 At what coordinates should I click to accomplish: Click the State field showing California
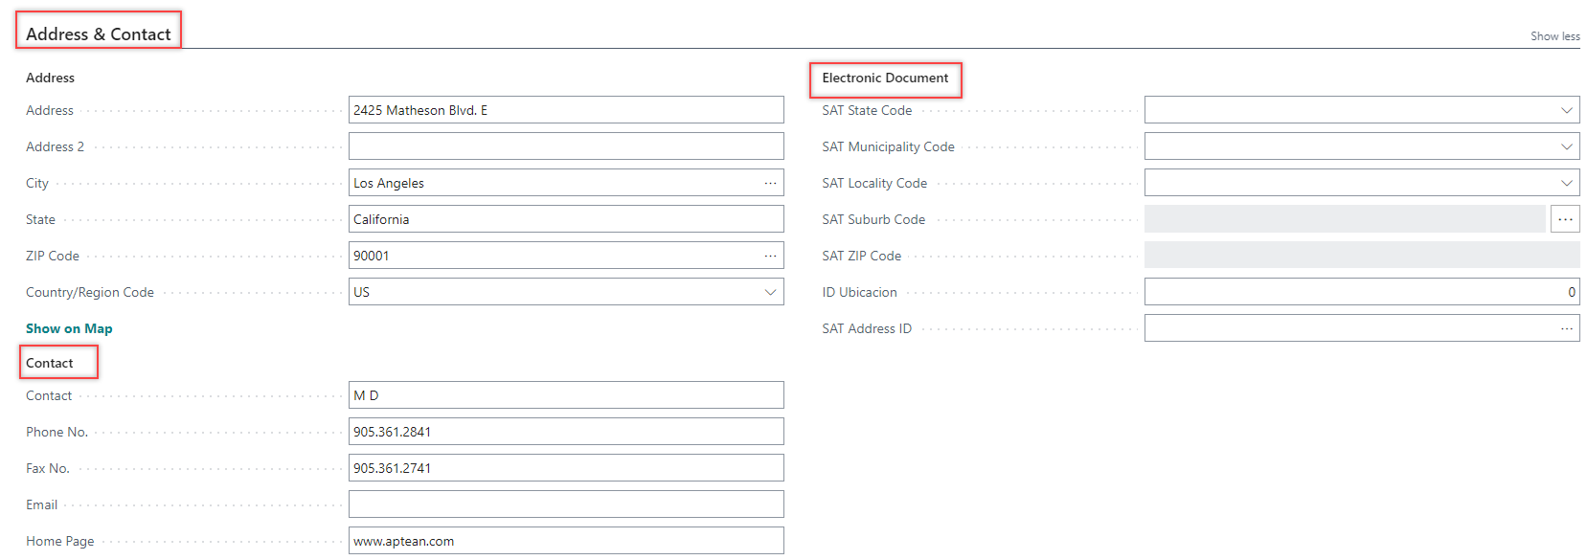[565, 219]
